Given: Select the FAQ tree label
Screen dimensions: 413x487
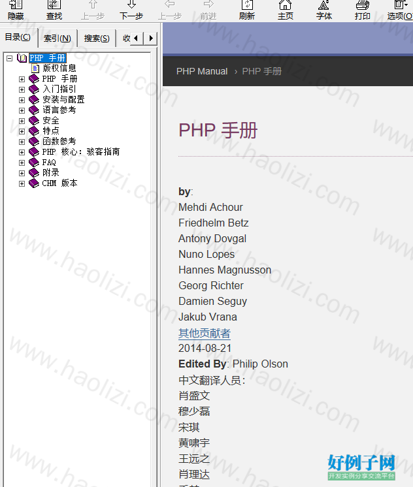Looking at the screenshot, I should pyautogui.click(x=49, y=163).
